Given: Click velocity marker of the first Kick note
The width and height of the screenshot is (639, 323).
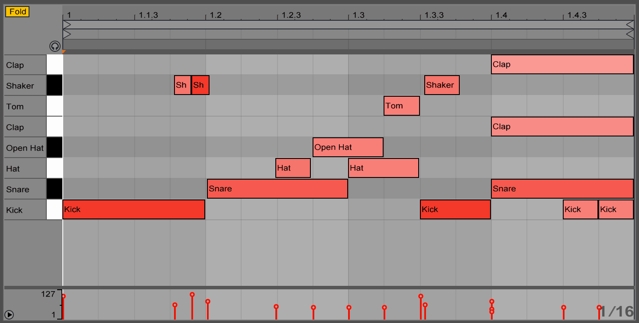Looking at the screenshot, I should coord(63,296).
